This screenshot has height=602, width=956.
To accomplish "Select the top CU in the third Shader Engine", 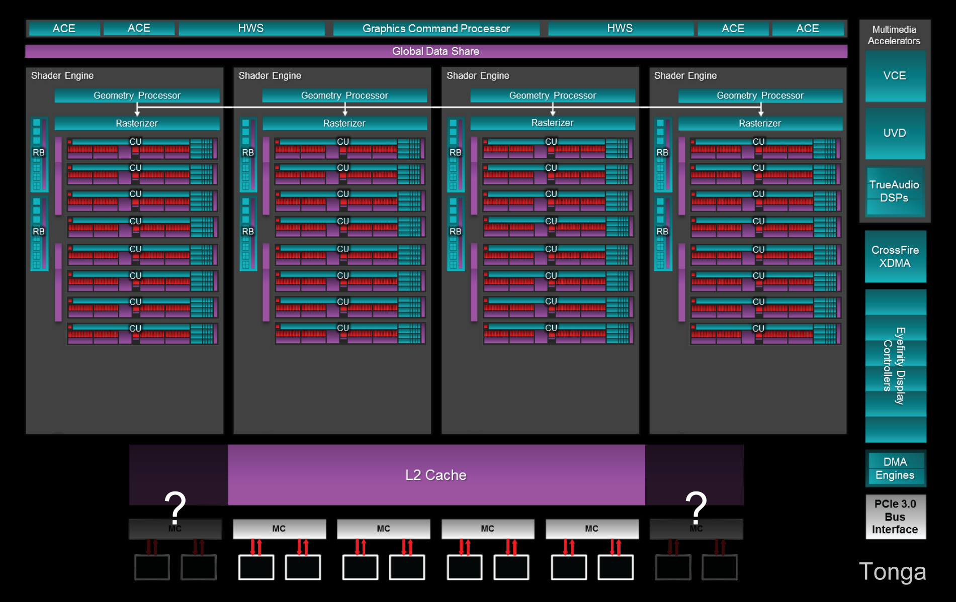I will (558, 149).
